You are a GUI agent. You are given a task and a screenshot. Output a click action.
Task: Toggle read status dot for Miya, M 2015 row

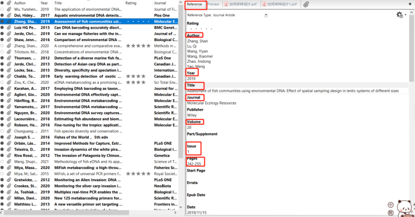[x=2, y=173]
